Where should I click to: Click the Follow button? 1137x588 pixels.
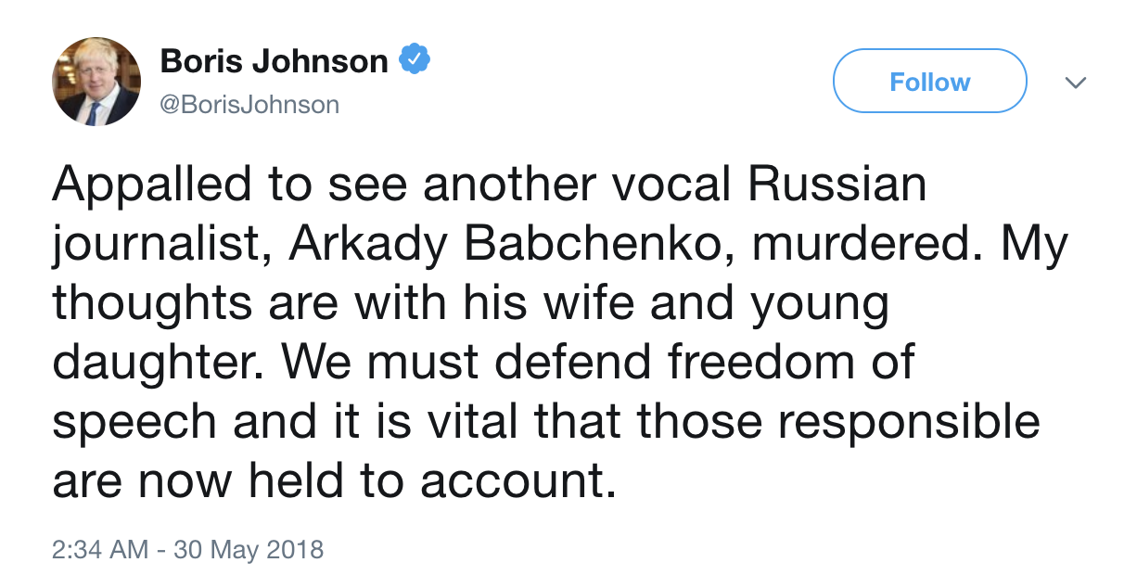click(929, 82)
